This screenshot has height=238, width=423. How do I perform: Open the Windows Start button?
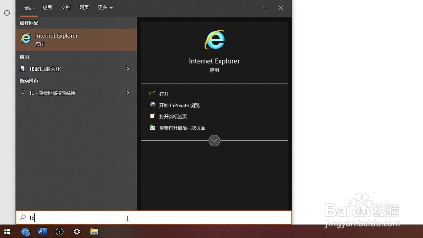click(x=7, y=232)
